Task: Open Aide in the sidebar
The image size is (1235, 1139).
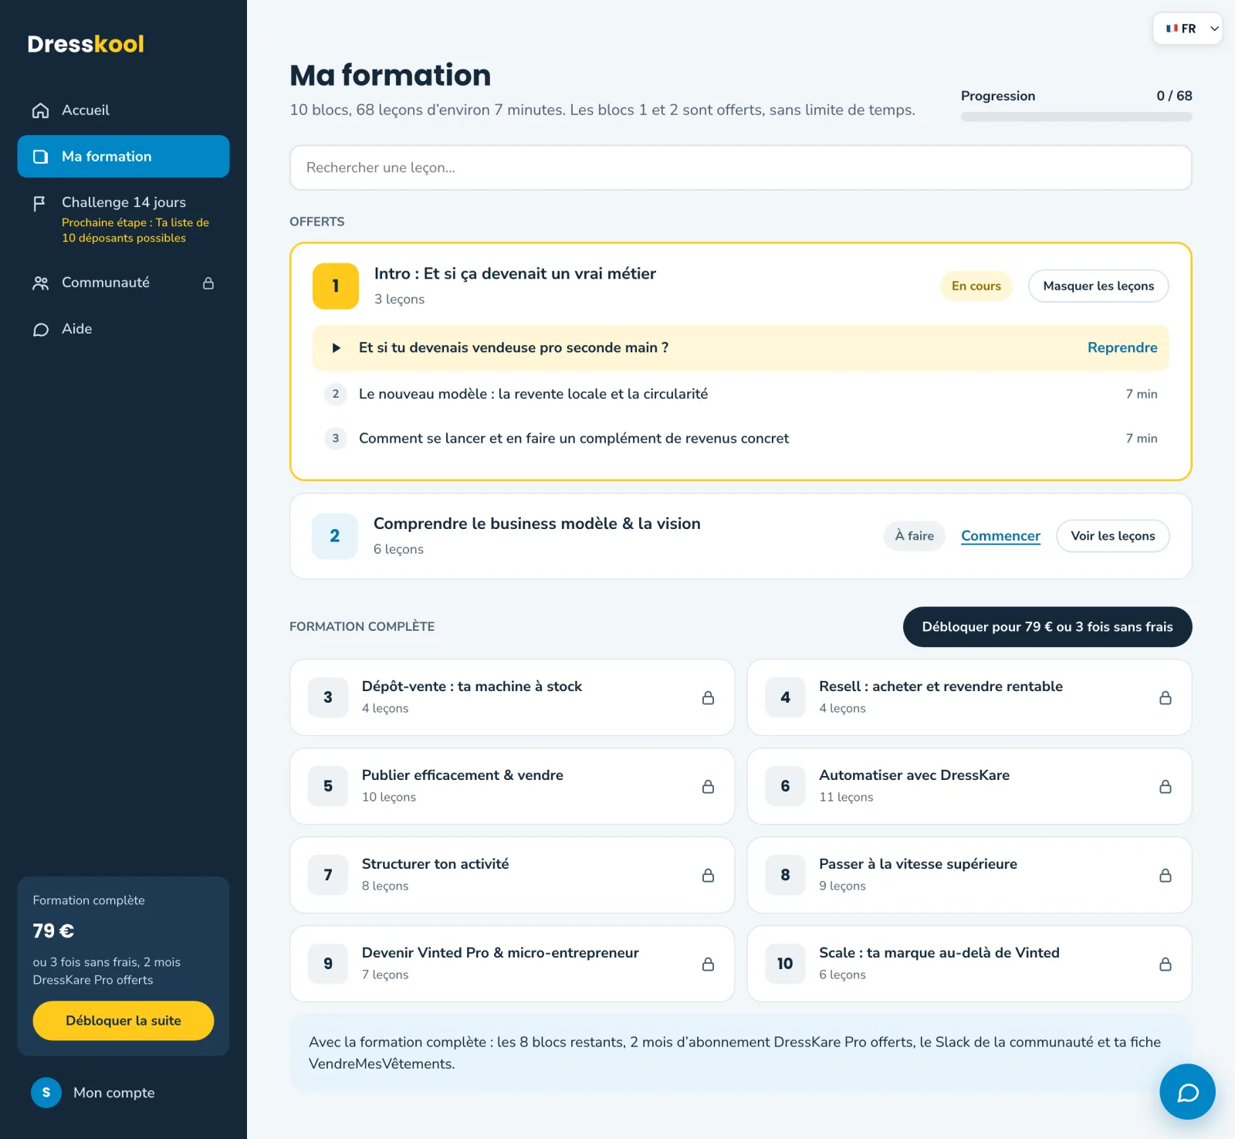Action: (x=123, y=330)
